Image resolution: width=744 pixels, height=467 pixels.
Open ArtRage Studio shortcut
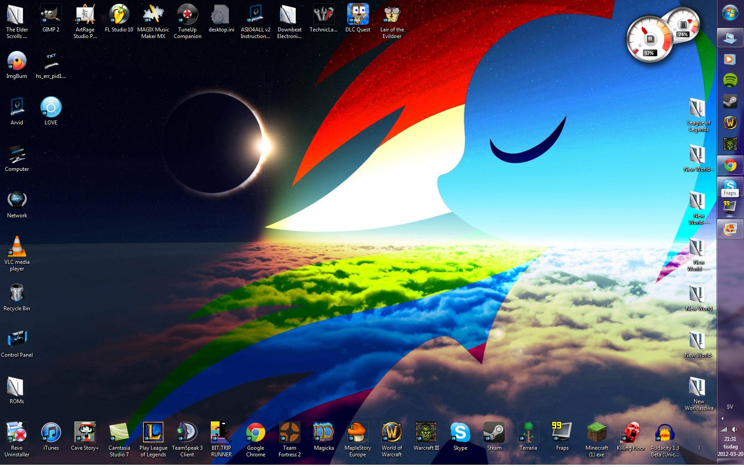[85, 21]
